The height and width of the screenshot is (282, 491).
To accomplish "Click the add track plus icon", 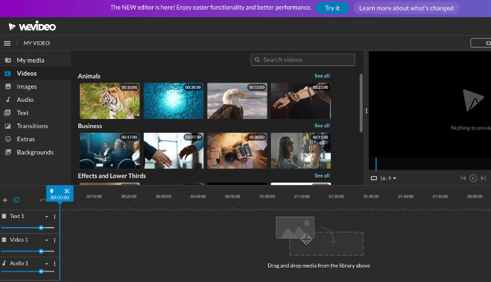I will (6, 200).
